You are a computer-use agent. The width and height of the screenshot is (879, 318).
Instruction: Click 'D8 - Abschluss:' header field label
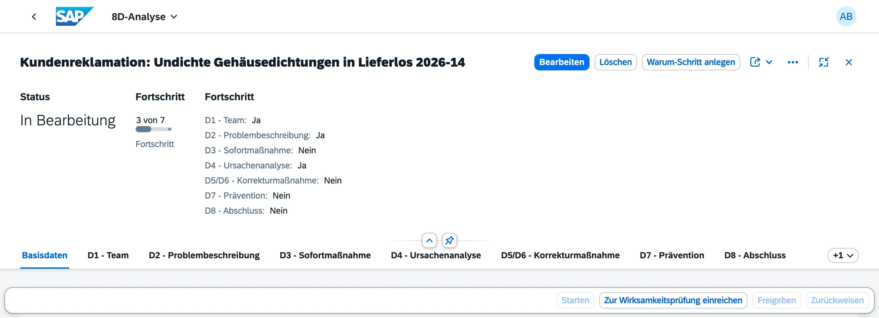tap(235, 211)
